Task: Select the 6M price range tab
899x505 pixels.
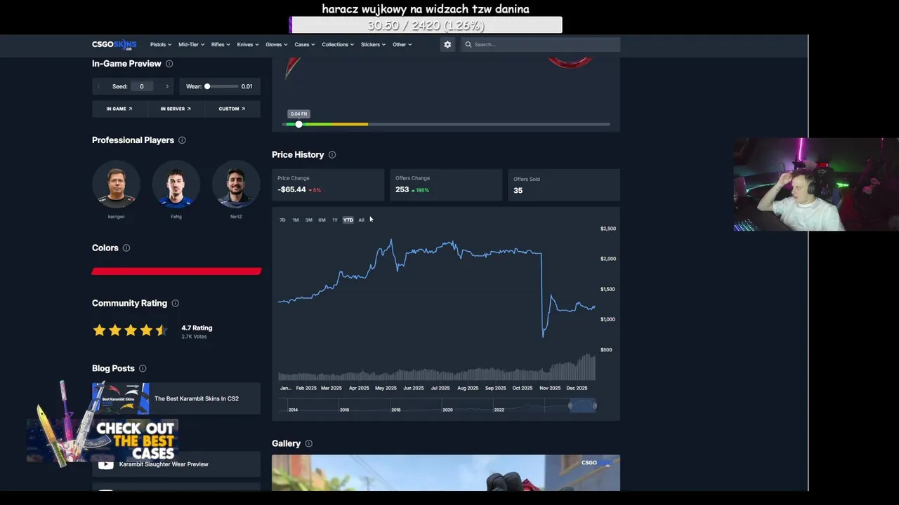Action: click(322, 220)
